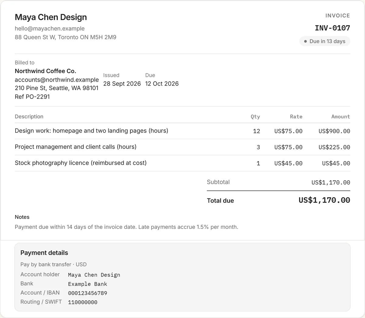Click the Notes heading

pos(22,217)
